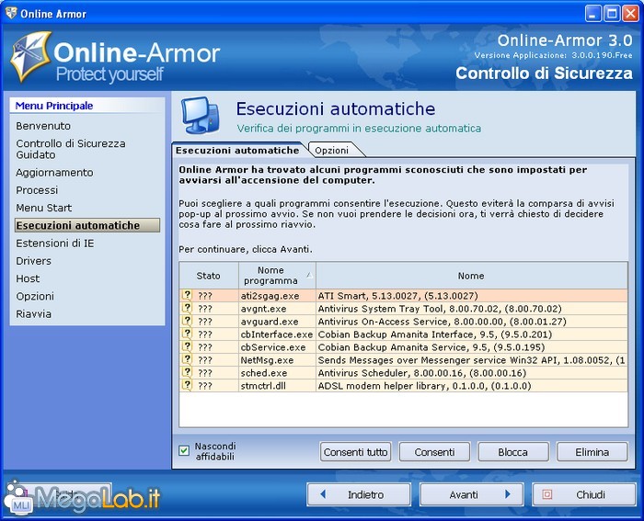Switch to the Opzioni tab

click(332, 150)
